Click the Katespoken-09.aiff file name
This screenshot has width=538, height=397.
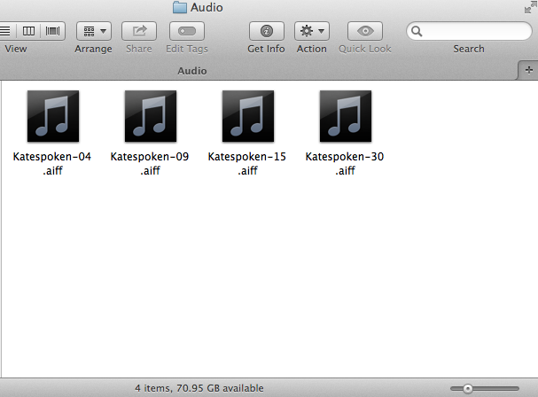point(150,163)
